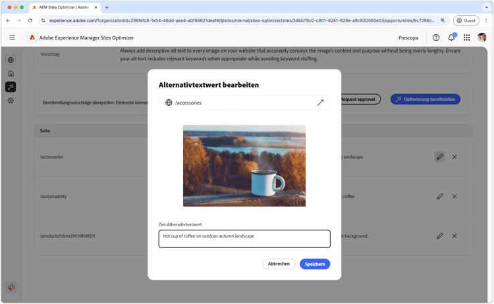Go to the home icon in sidebar
Screen dimensions: 494x304
tap(11, 73)
